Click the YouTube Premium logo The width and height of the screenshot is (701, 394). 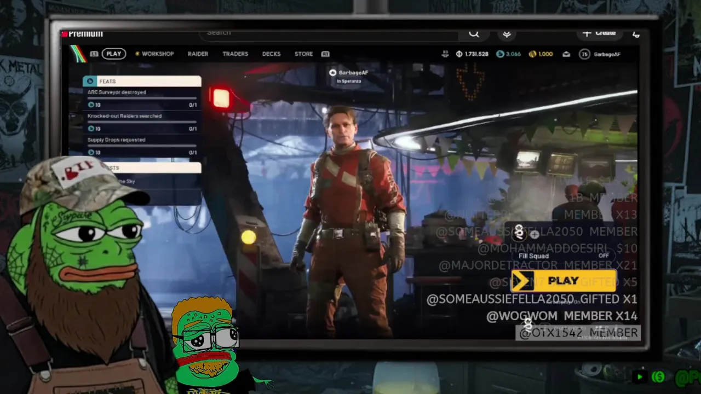tap(82, 34)
